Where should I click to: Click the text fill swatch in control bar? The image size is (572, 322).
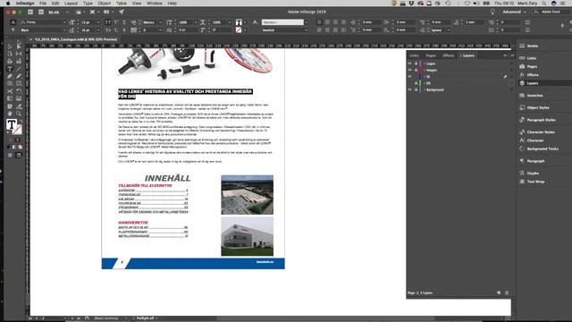[239, 22]
